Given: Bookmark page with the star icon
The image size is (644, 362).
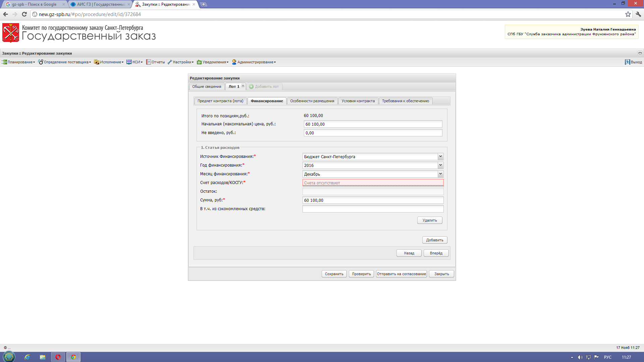Looking at the screenshot, I should click(628, 14).
